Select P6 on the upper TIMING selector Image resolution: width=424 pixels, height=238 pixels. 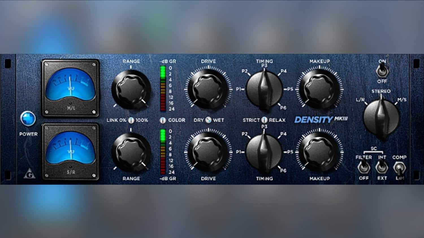(283, 108)
